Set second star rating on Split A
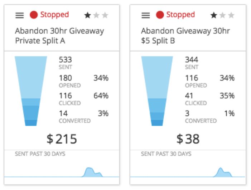Viewport: 251px width, 190px height. coord(96,15)
